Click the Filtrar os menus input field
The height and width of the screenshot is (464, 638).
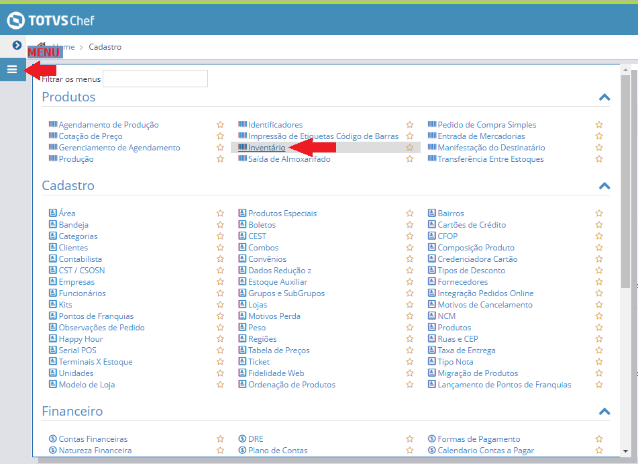click(155, 79)
